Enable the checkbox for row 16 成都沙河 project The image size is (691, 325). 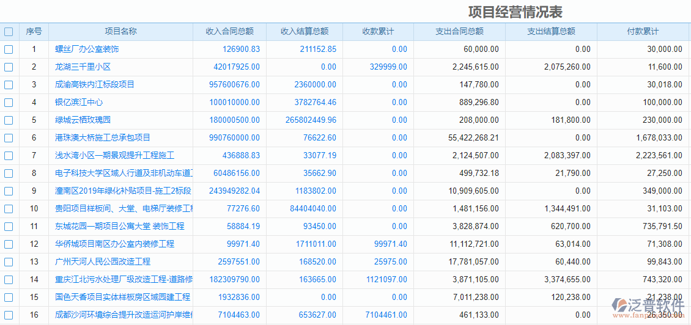pyautogui.click(x=9, y=315)
